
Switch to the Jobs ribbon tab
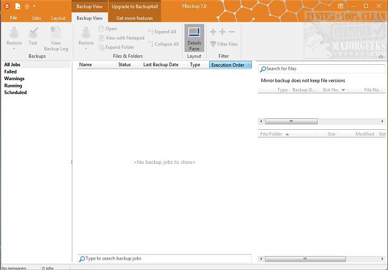pos(36,18)
